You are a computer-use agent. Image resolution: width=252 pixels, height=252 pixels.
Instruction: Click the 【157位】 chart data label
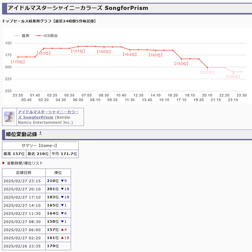(x=78, y=51)
